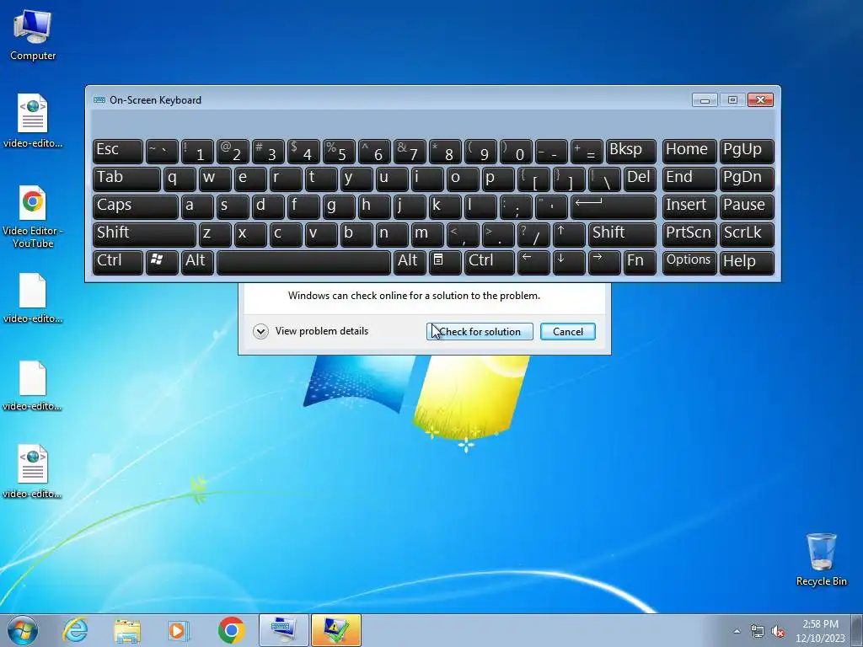This screenshot has height=647, width=863.
Task: Click the down arrow key
Action: coord(569,262)
